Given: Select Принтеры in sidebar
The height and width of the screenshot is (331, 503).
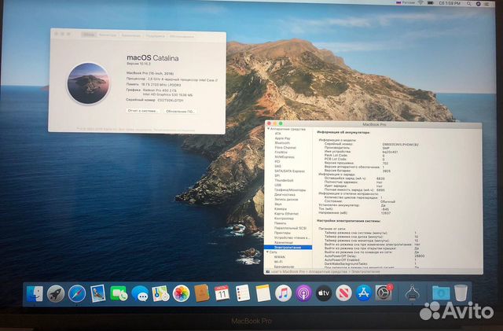Looking at the screenshot, I should [x=283, y=233].
